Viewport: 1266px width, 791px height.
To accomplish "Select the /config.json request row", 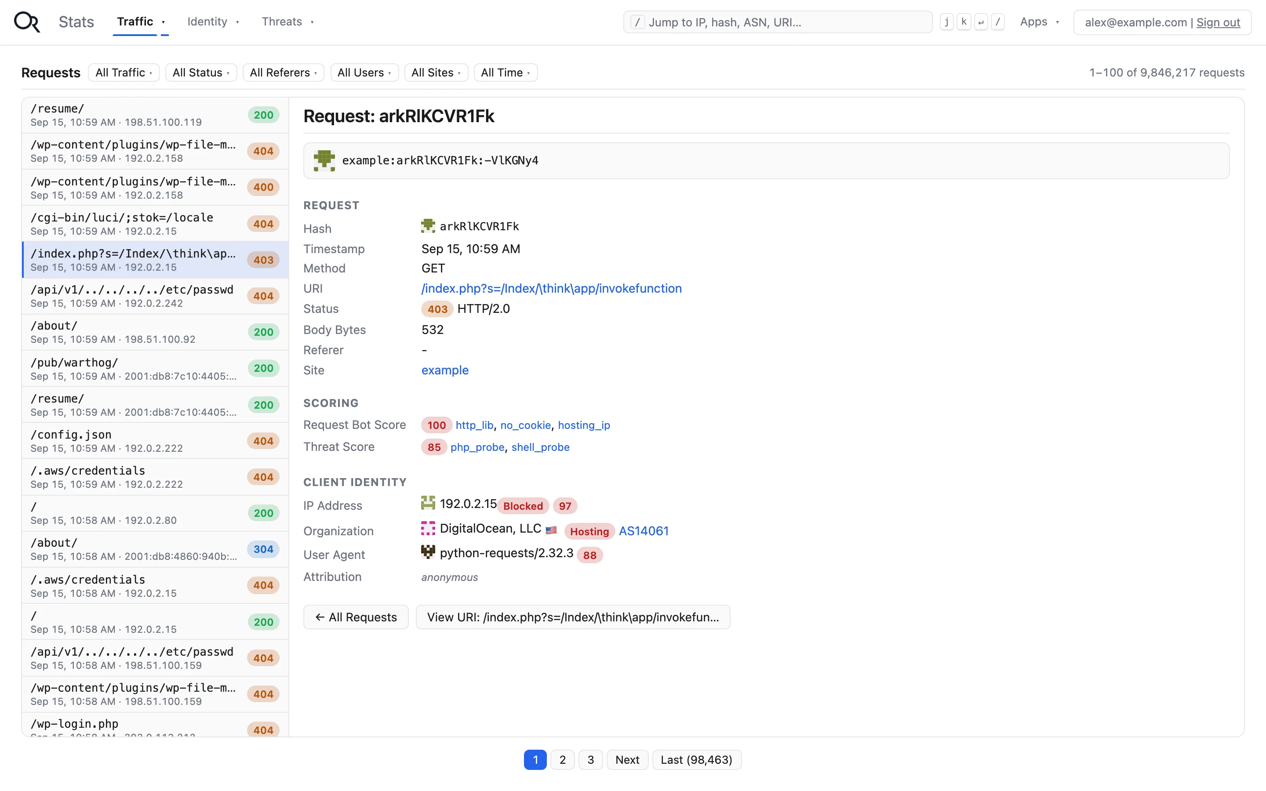I will 155,441.
